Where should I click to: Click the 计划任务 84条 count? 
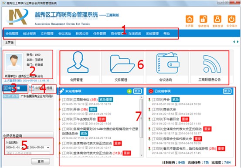174,162
